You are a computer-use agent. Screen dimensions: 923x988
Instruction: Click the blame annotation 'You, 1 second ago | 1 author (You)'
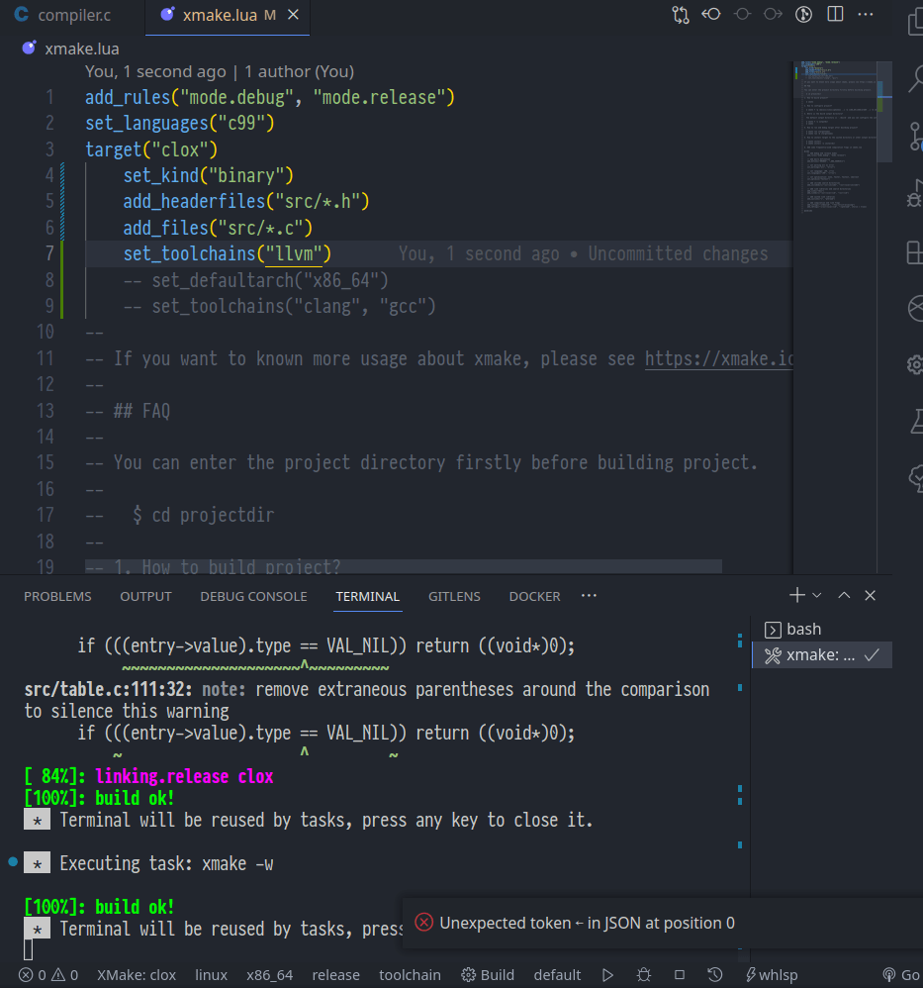pos(219,72)
